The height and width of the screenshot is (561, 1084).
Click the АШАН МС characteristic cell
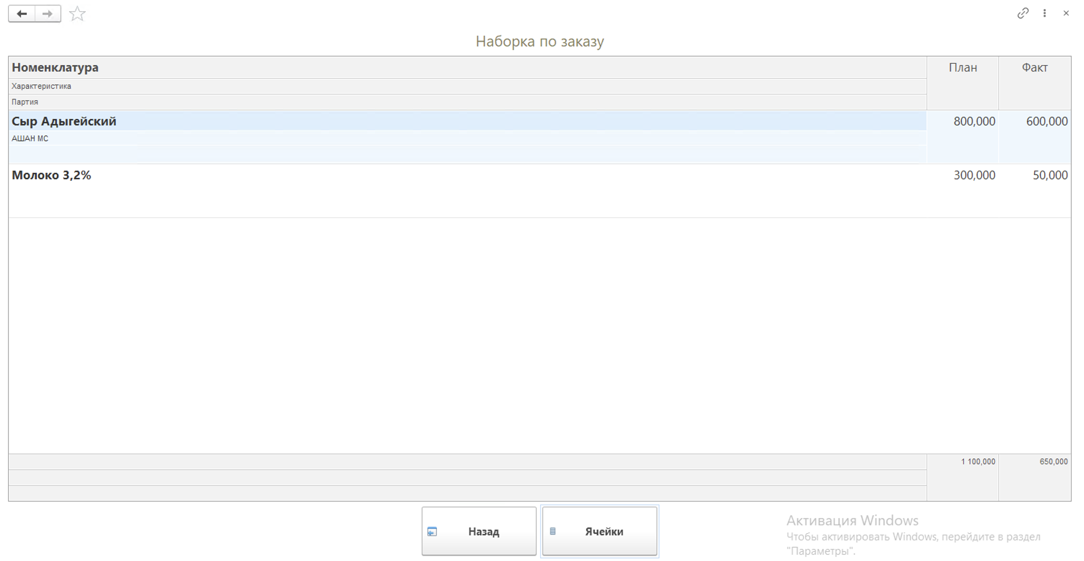pyautogui.click(x=30, y=139)
